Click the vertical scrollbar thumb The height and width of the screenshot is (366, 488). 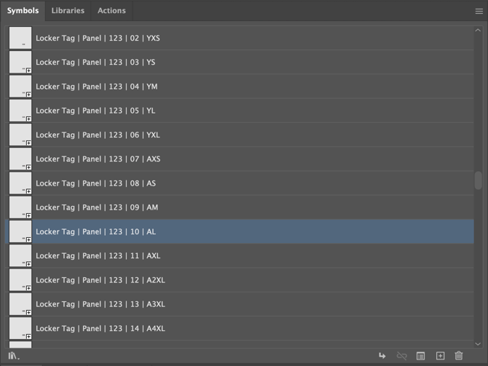tap(479, 180)
